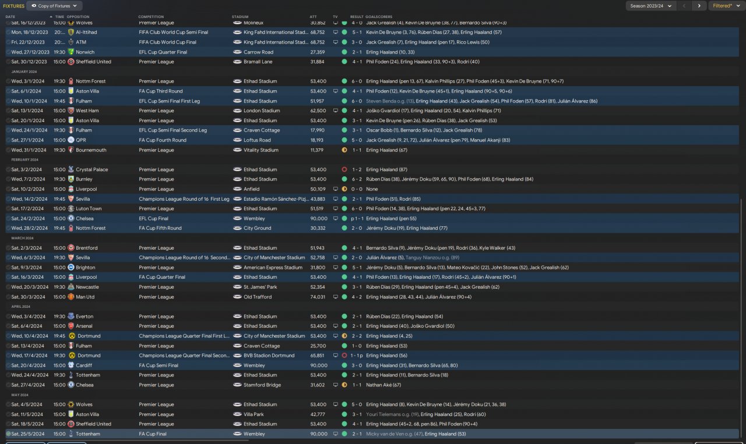This screenshot has width=746, height=444.
Task: Click Sheffield United badge on 30/12/2023 row
Action: point(71,62)
